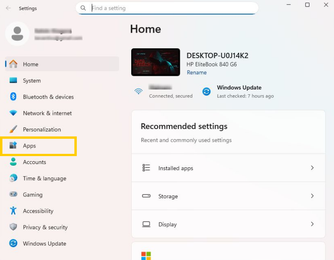Click the Storage drive icon
Viewport: 334px width, 260px height.
click(146, 196)
